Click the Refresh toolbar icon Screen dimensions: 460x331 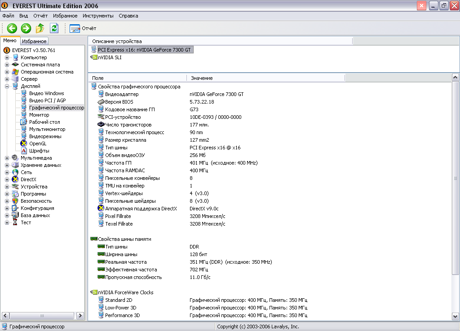tap(54, 28)
